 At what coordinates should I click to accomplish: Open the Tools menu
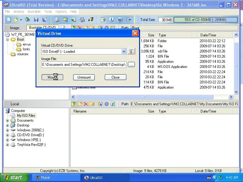point(48,12)
